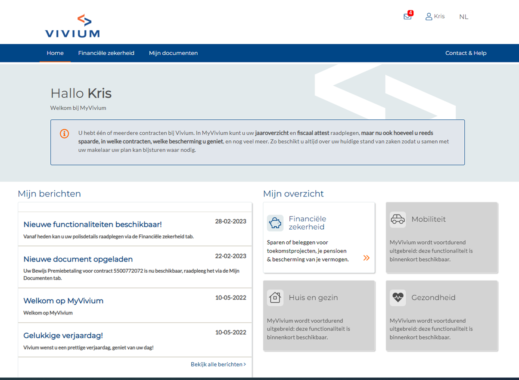Click the Mijn berichten heading
Screen dimensions: 519x380
(49, 194)
